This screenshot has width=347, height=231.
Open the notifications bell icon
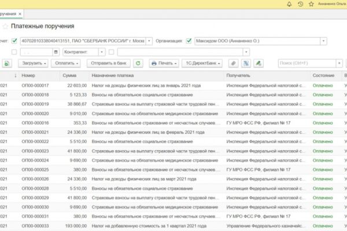(x=289, y=4)
